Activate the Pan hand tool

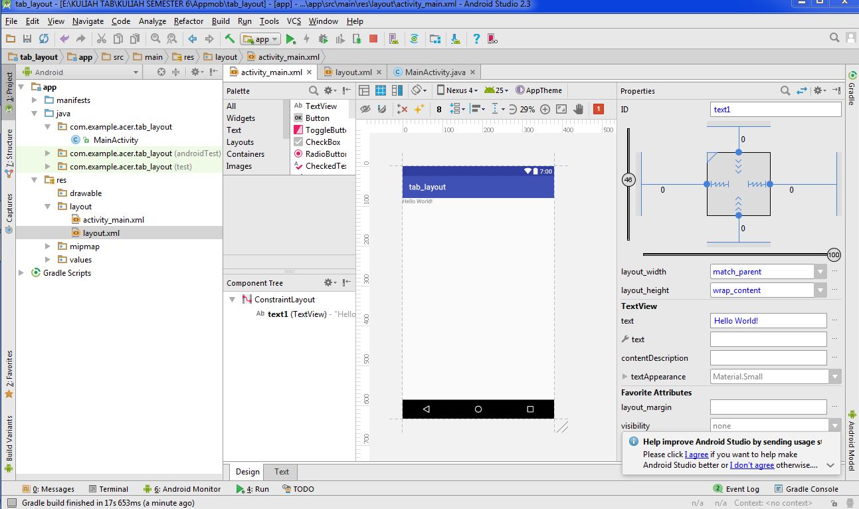(579, 109)
